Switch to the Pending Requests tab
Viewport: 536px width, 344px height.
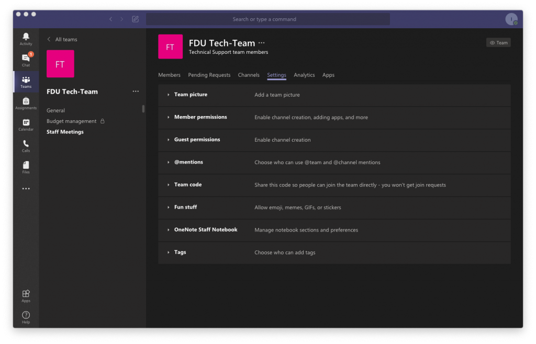[x=209, y=75]
